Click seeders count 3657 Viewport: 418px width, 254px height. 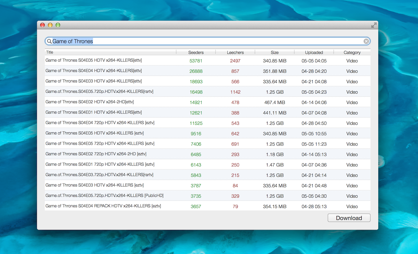click(x=196, y=207)
